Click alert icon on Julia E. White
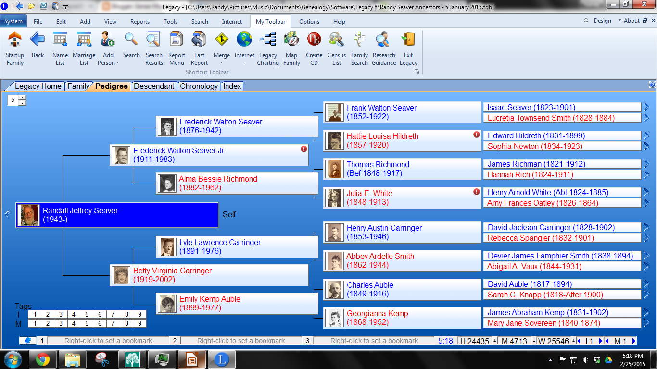 tap(477, 192)
